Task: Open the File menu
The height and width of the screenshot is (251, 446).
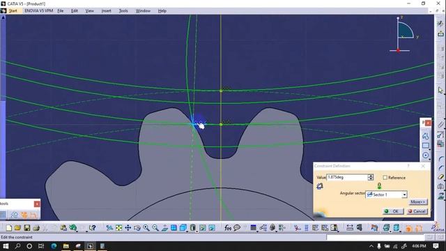Action: coord(61,11)
